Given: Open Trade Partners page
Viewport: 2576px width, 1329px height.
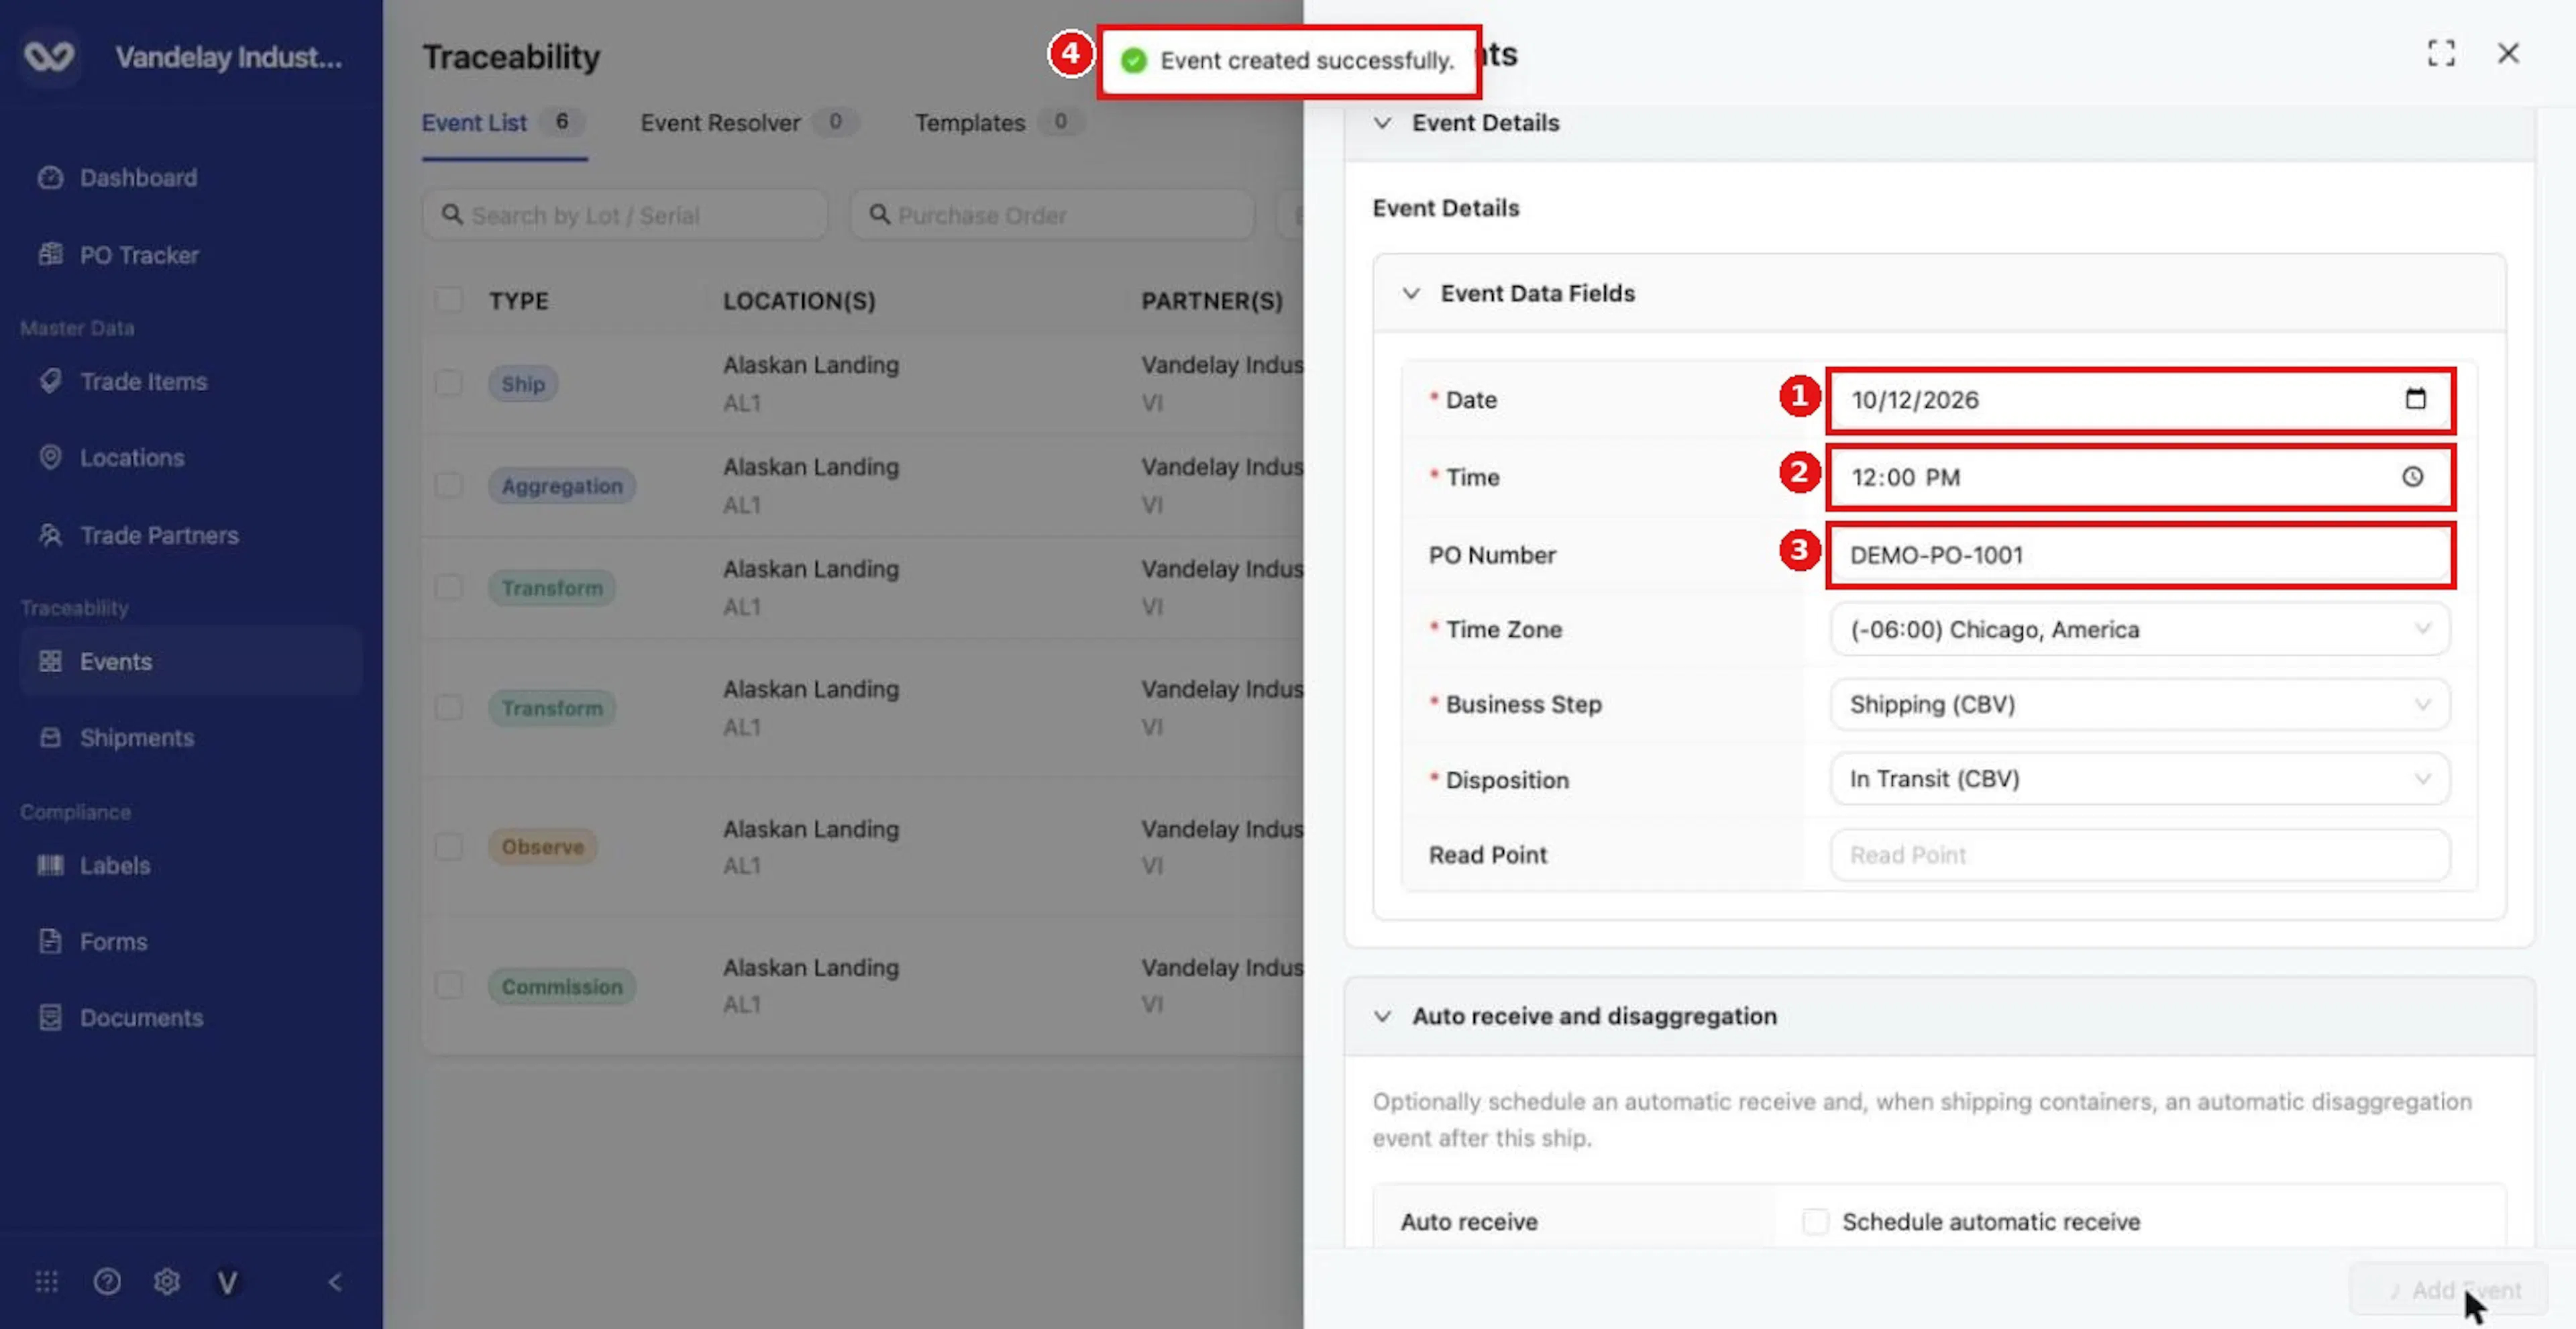Looking at the screenshot, I should tap(138, 535).
